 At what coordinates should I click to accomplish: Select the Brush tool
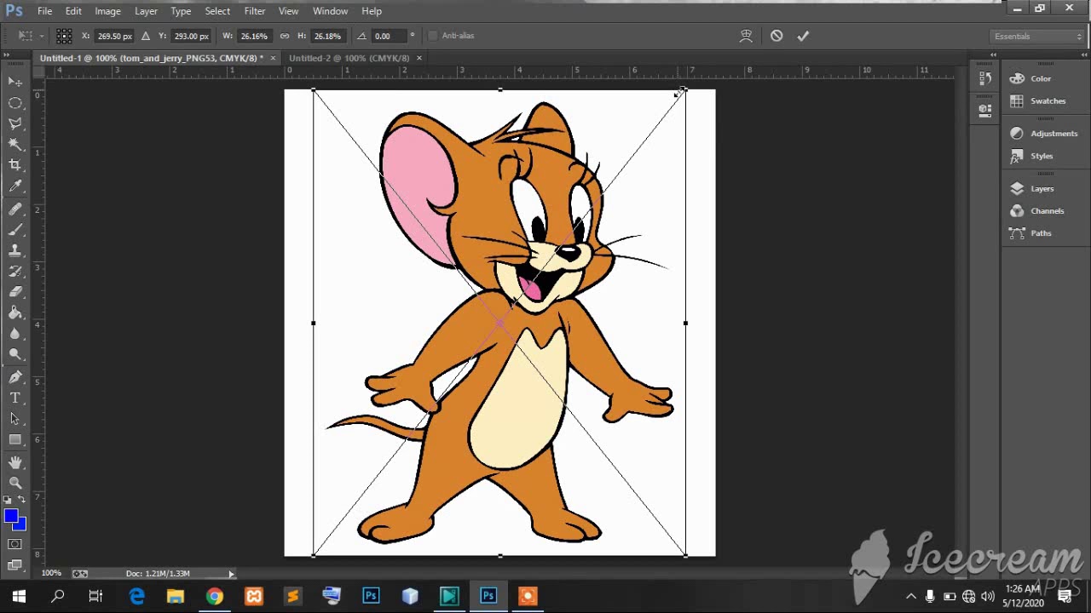[15, 230]
